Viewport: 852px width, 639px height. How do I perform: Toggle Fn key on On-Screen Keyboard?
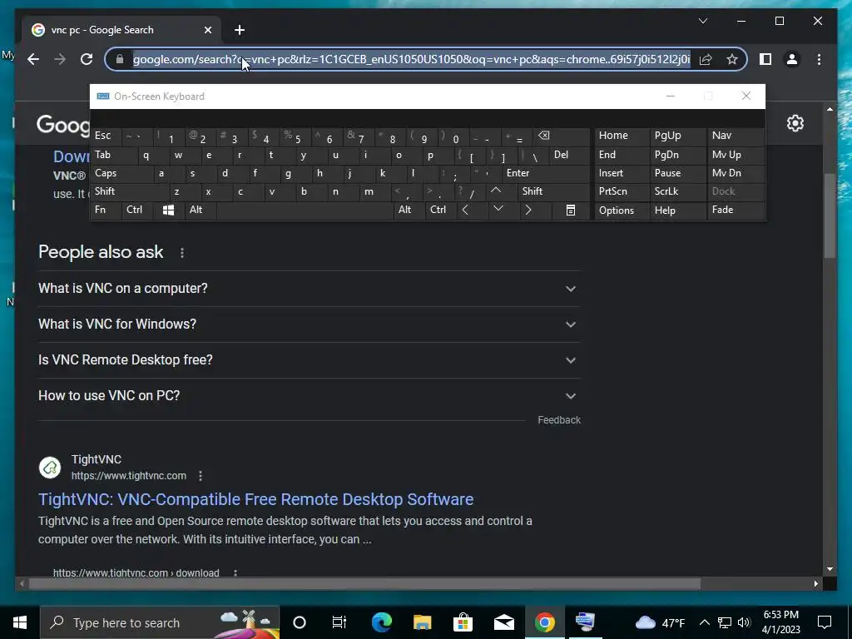click(106, 210)
